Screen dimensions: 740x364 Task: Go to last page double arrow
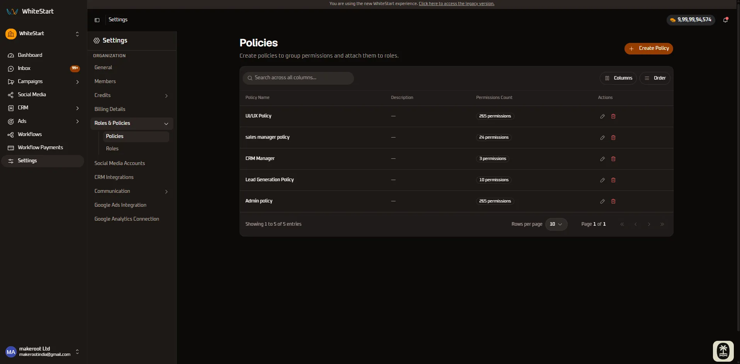pyautogui.click(x=662, y=224)
